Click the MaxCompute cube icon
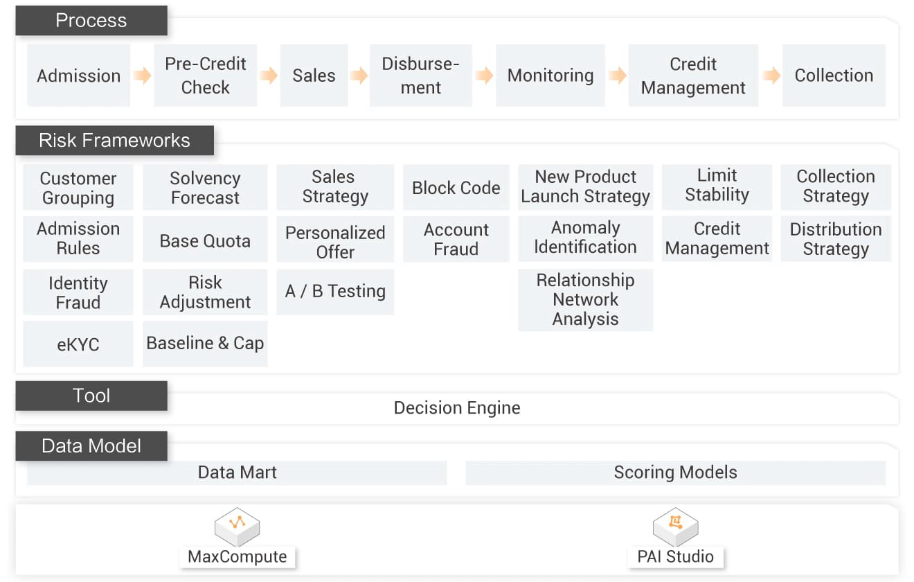This screenshot has width=914, height=582. 237,527
